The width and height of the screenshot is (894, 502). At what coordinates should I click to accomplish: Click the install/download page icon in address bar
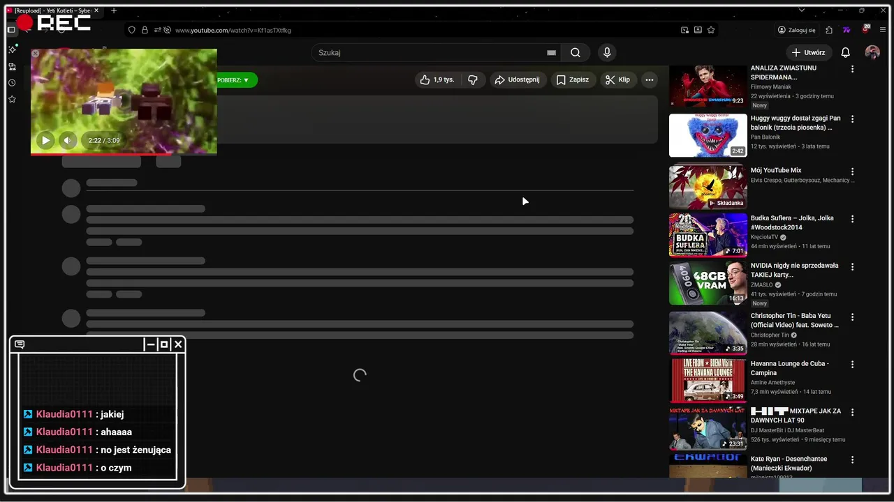point(698,30)
